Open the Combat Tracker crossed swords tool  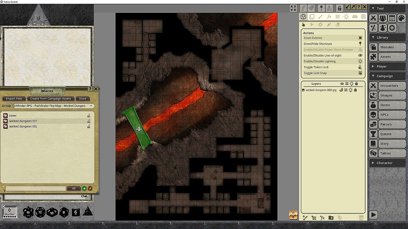coord(373,18)
